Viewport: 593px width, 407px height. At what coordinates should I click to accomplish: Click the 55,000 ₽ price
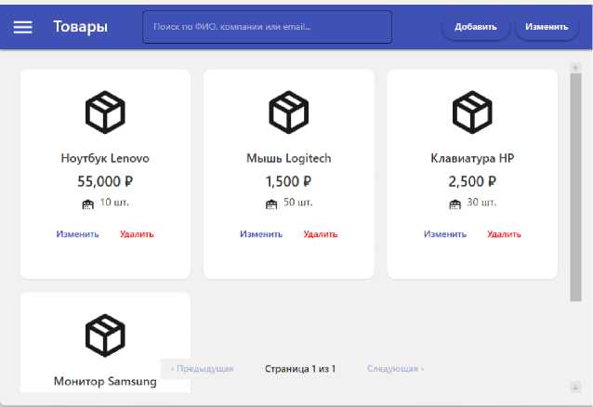click(105, 181)
